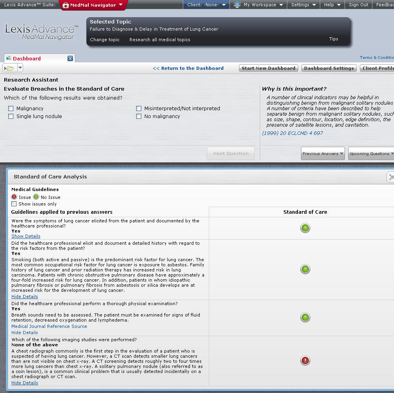
Task: Click the Medical Guidelines heading
Action: [x=35, y=189]
